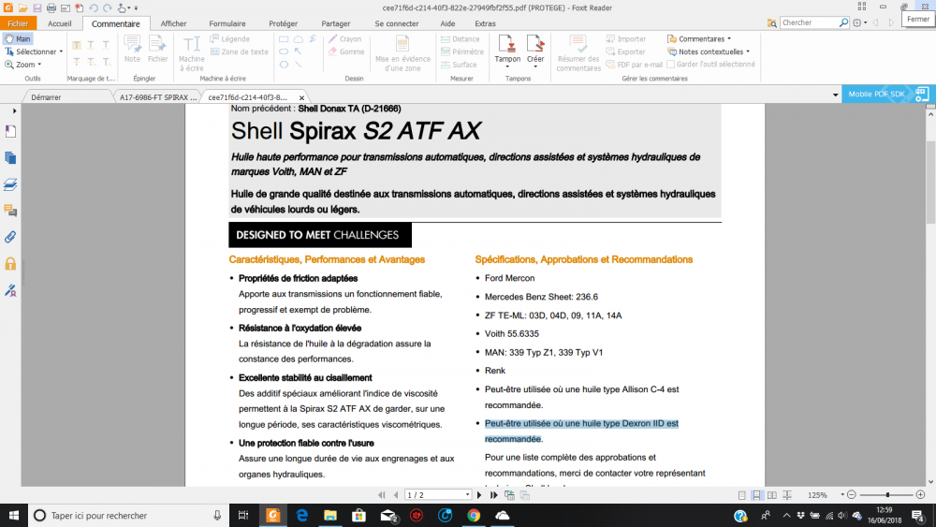This screenshot has width=936, height=527.
Task: Switch to single page view mode
Action: (x=741, y=495)
